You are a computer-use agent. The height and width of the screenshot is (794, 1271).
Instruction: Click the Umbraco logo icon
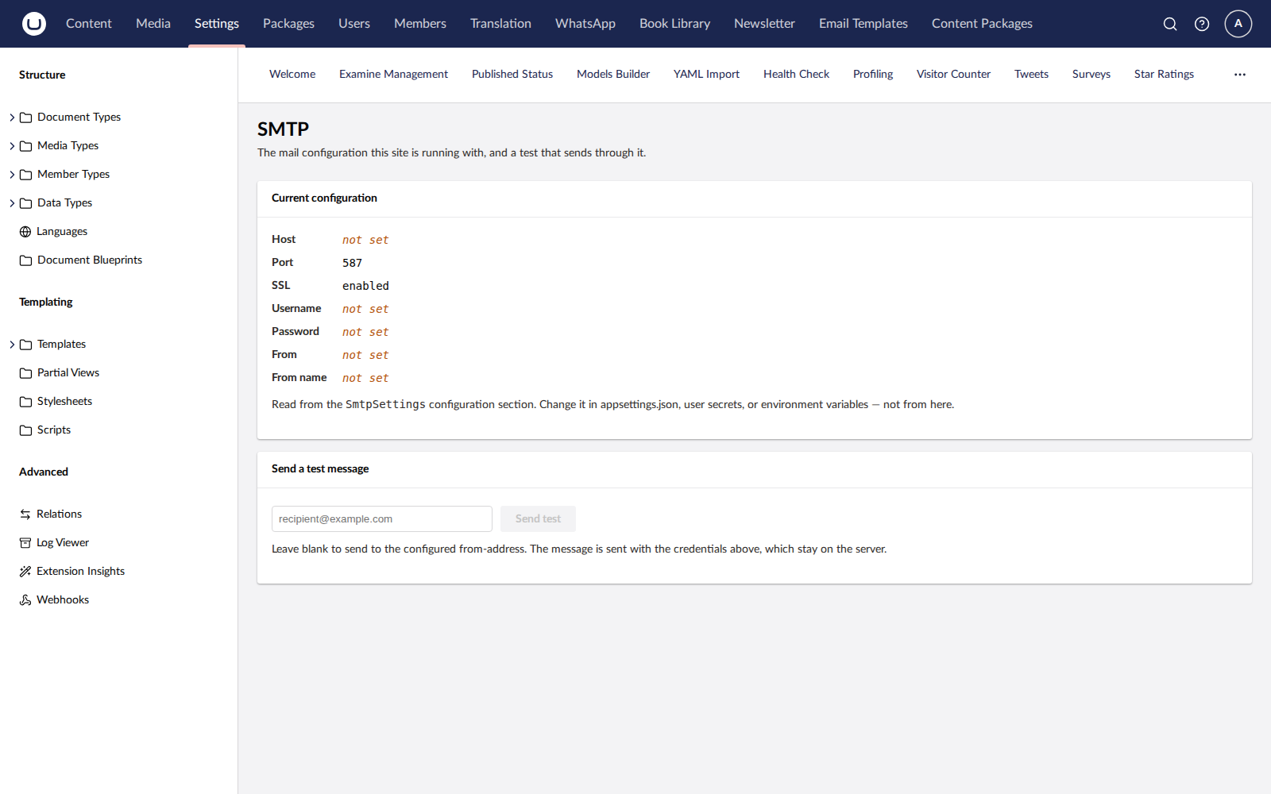(x=34, y=24)
